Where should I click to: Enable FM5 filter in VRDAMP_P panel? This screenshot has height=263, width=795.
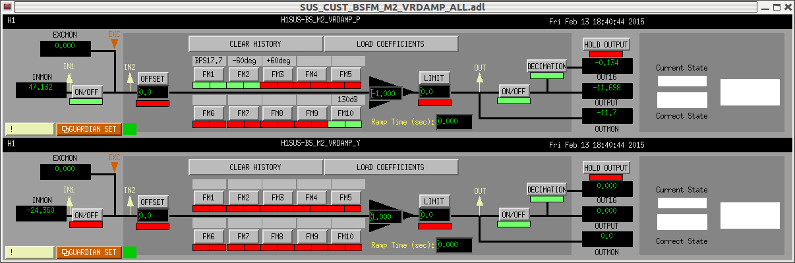pyautogui.click(x=346, y=74)
